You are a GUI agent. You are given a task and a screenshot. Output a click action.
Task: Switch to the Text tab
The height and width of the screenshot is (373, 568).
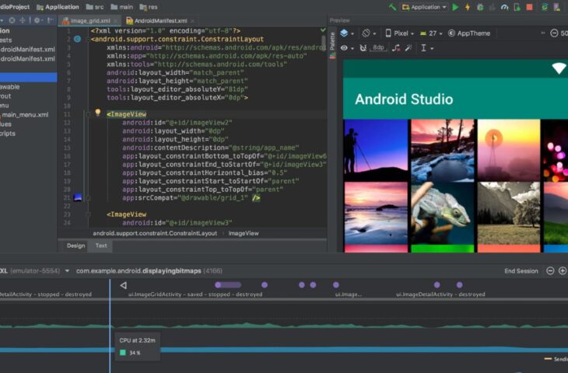click(101, 246)
